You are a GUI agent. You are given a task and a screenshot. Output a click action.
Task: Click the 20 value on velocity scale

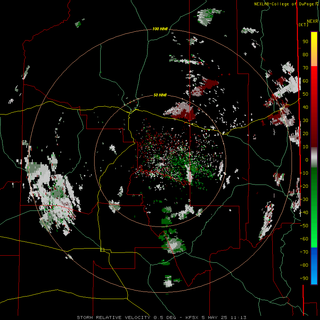(x=305, y=134)
